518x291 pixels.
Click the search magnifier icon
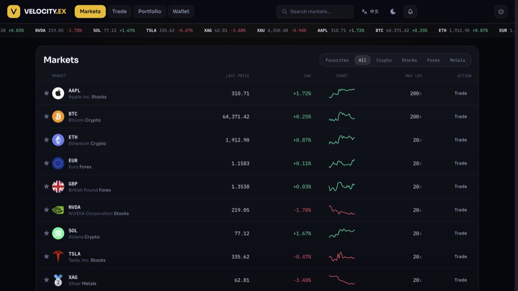(x=284, y=11)
